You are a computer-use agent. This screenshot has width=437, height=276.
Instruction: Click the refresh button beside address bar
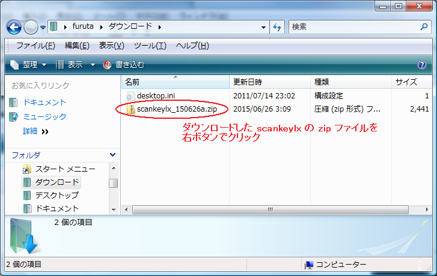click(x=278, y=27)
